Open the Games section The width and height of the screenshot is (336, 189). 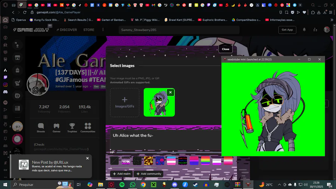[56, 128]
